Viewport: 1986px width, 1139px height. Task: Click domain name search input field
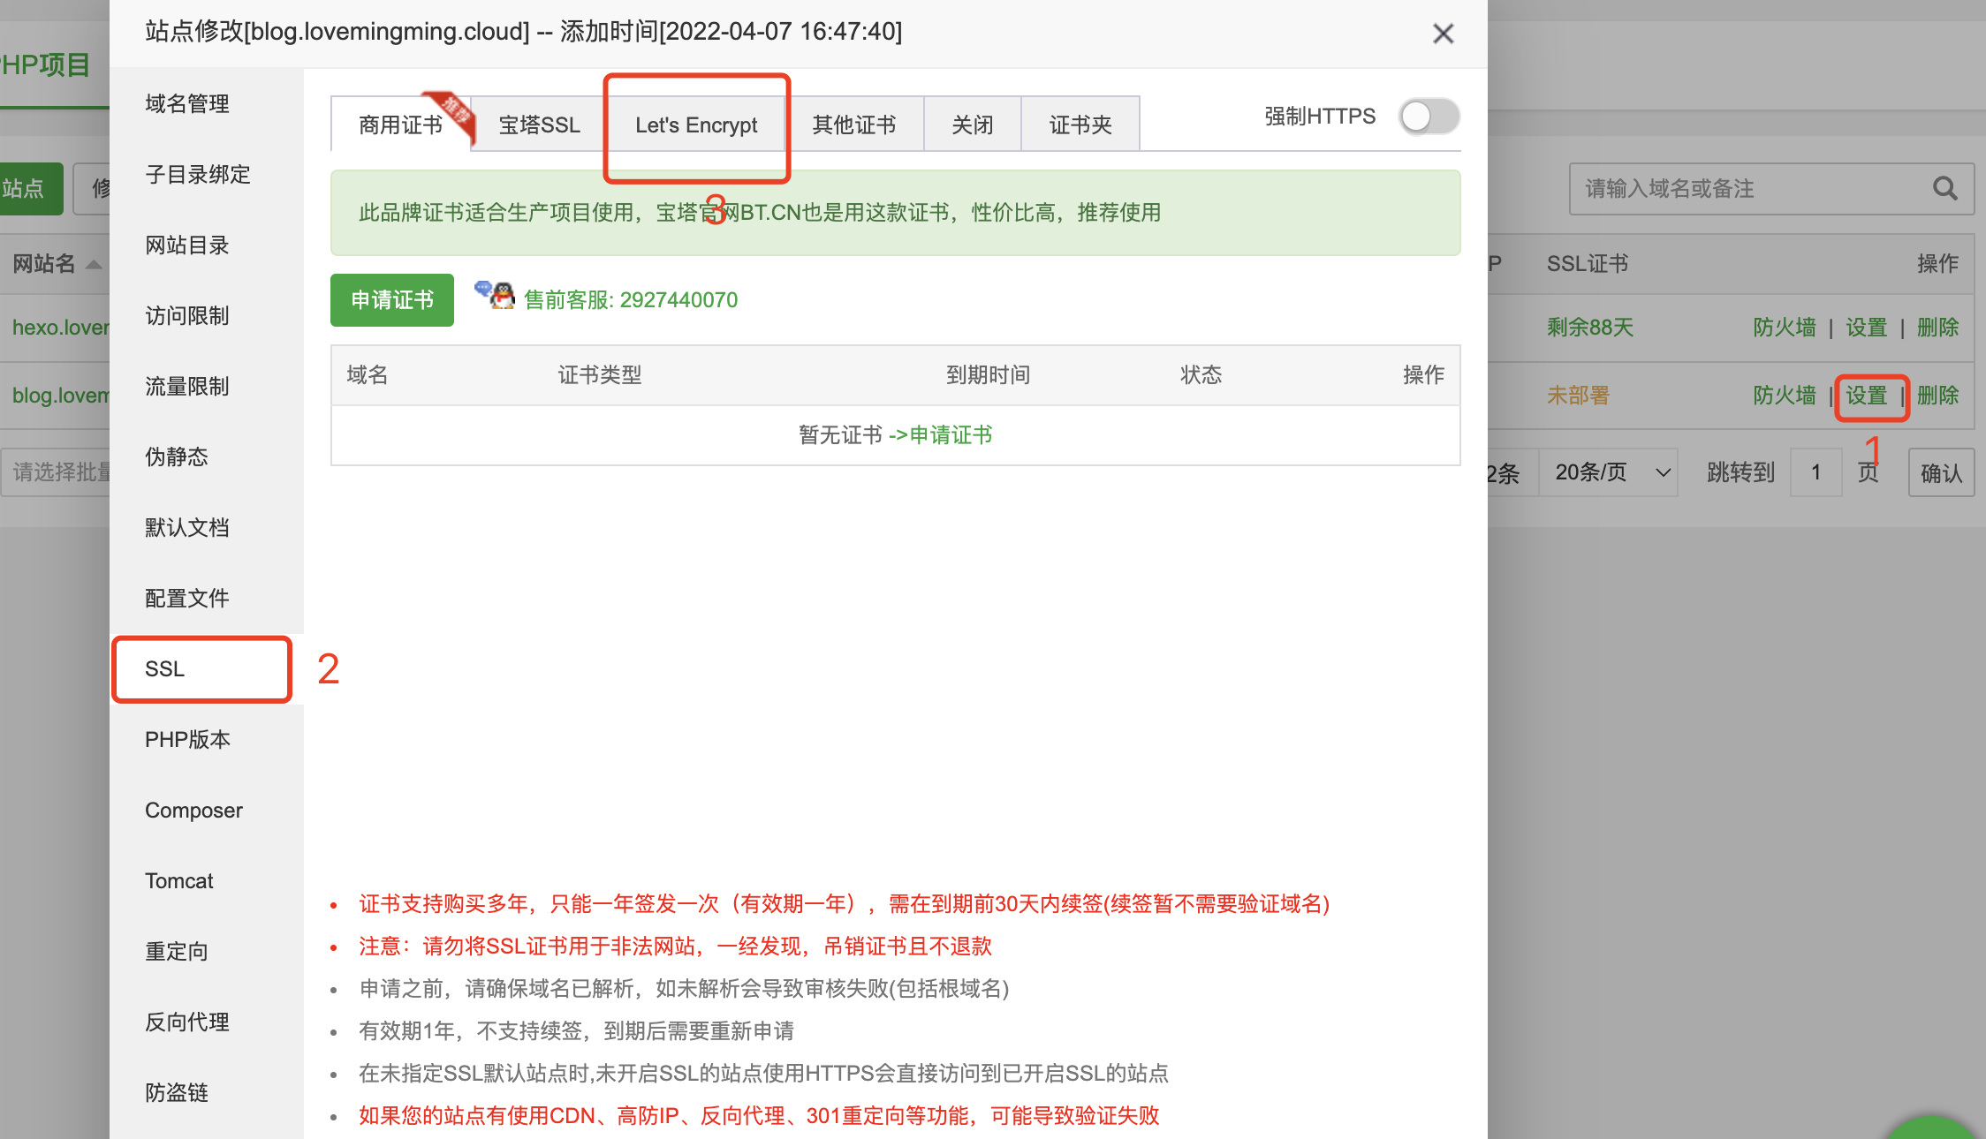pos(1751,189)
